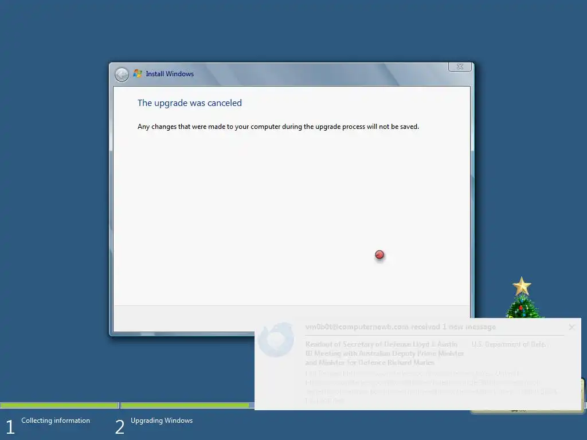Click the 'Any changes that were made' message text
This screenshot has width=587, height=440.
(x=278, y=127)
